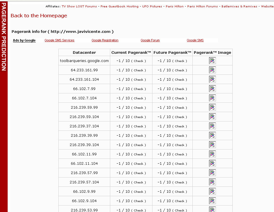The width and height of the screenshot is (274, 212).
Task: Open Google Forum ad link
Action: coord(150,40)
